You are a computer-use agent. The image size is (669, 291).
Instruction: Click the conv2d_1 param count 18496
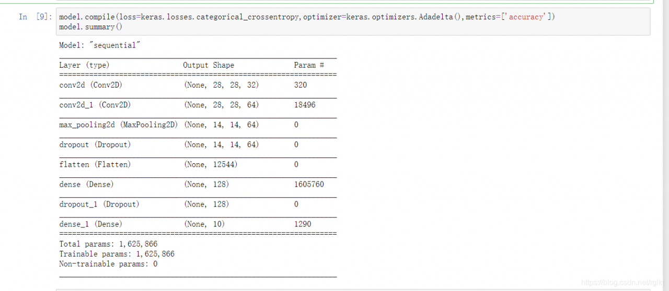(x=305, y=105)
